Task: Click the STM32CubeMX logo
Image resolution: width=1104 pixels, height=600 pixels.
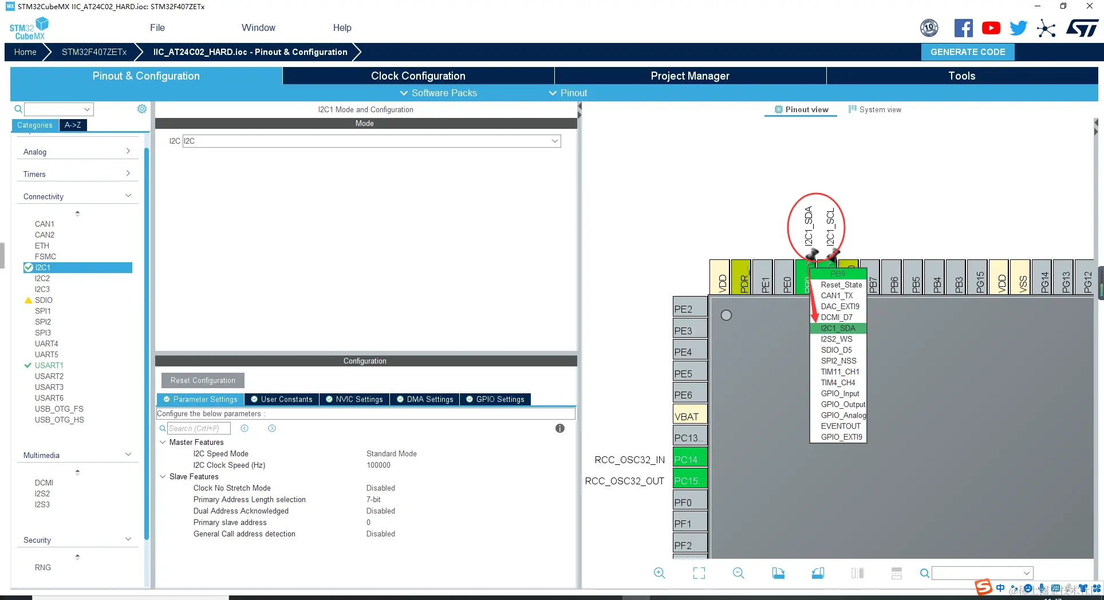Action: 29,29
